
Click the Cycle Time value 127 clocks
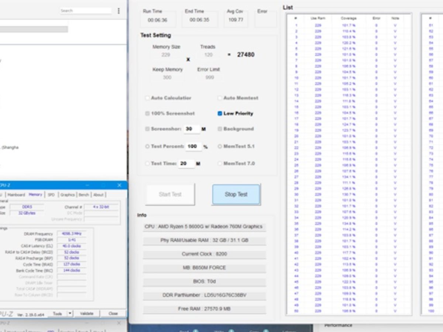(72, 264)
